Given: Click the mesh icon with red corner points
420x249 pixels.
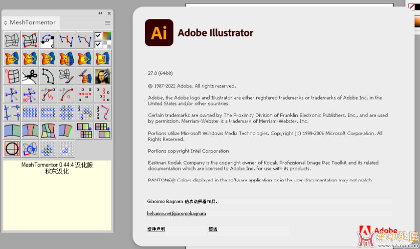Looking at the screenshot, I should pos(30,40).
